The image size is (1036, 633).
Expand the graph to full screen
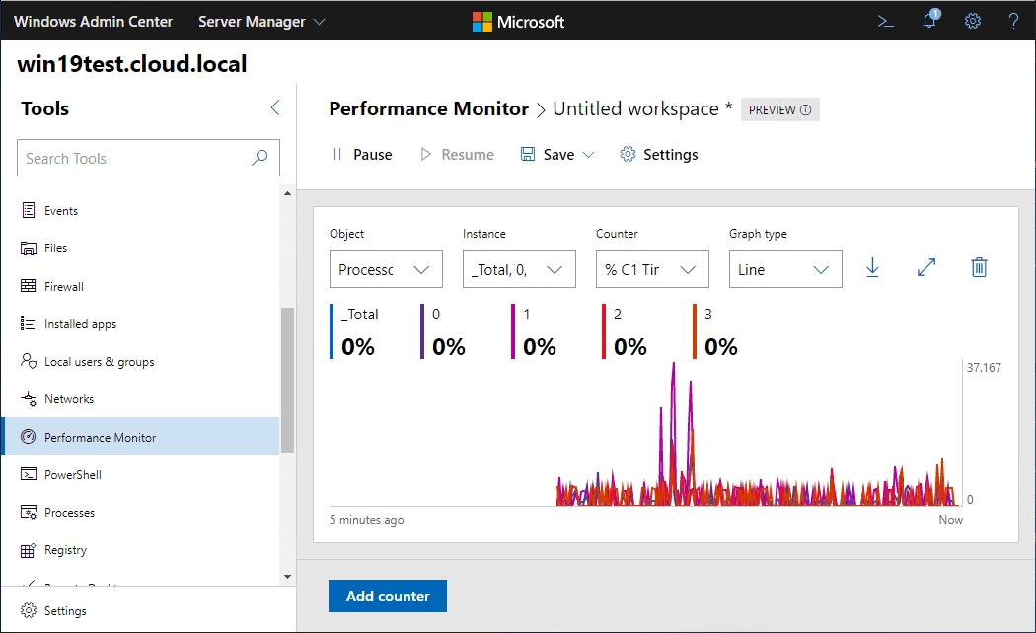coord(925,267)
